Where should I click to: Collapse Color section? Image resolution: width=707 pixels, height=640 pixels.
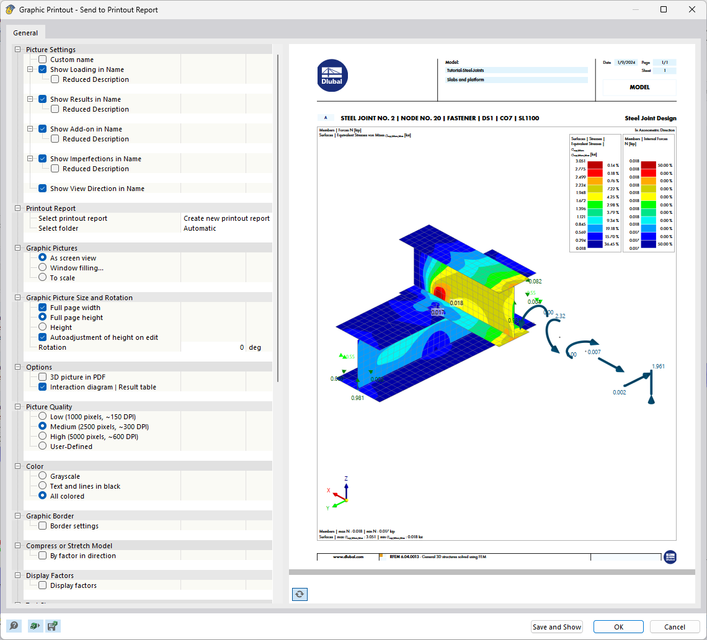point(17,466)
